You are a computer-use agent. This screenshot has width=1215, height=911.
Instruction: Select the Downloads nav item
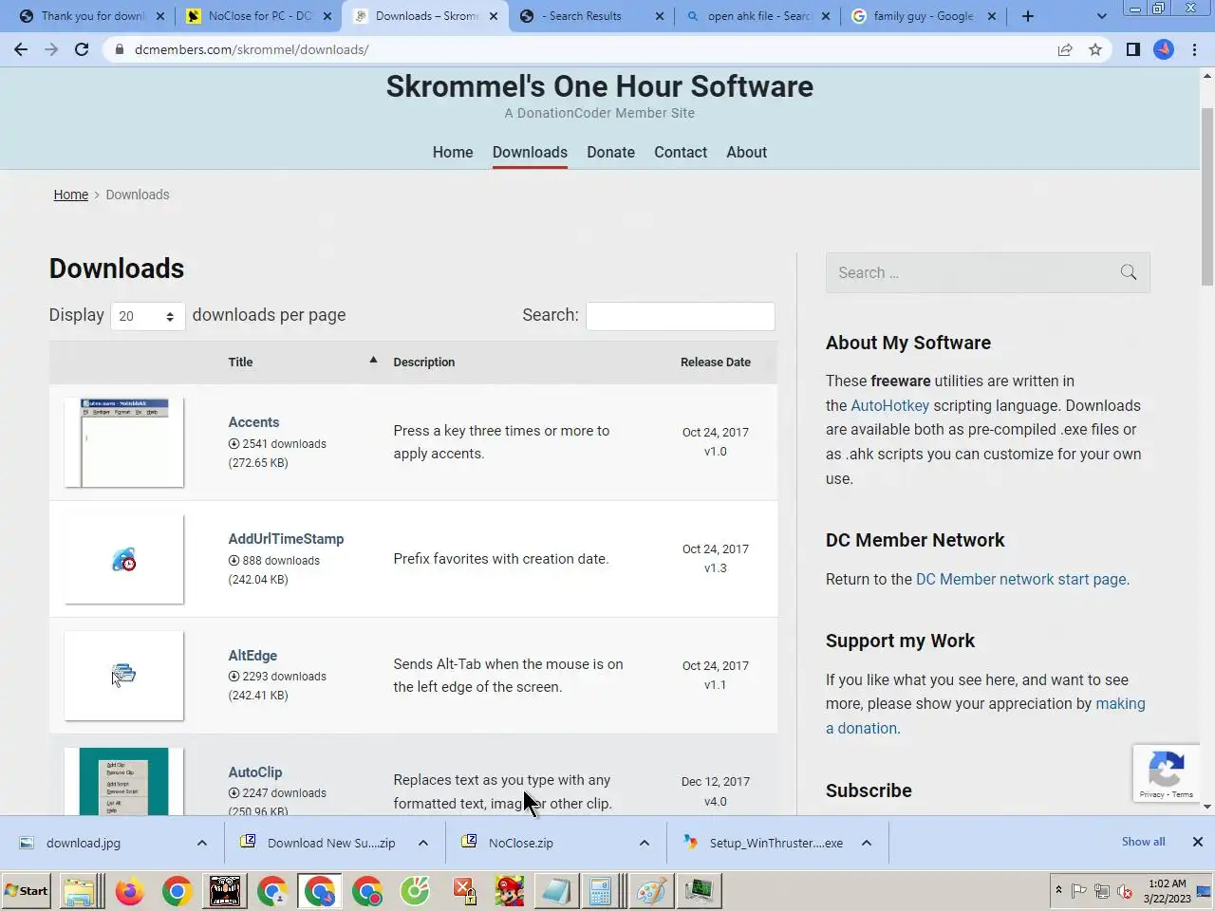(530, 152)
